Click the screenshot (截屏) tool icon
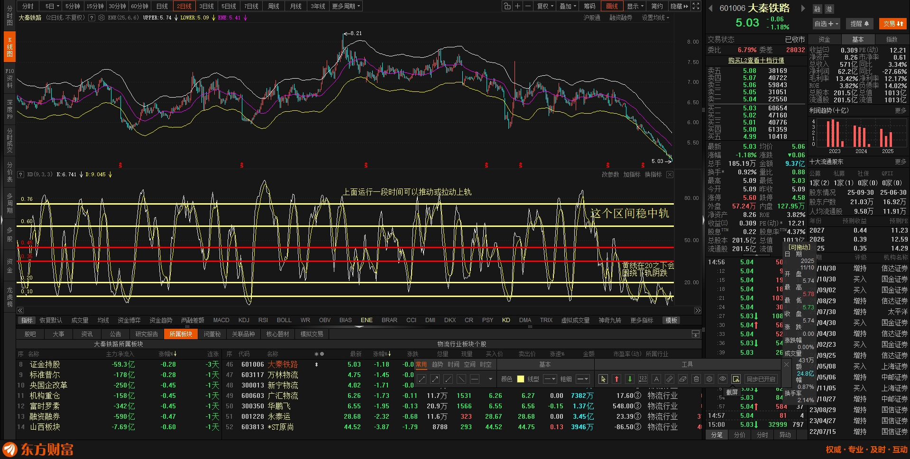 (735, 379)
